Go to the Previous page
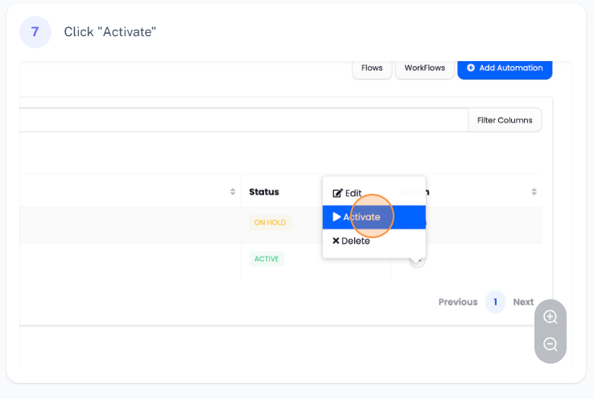 458,302
